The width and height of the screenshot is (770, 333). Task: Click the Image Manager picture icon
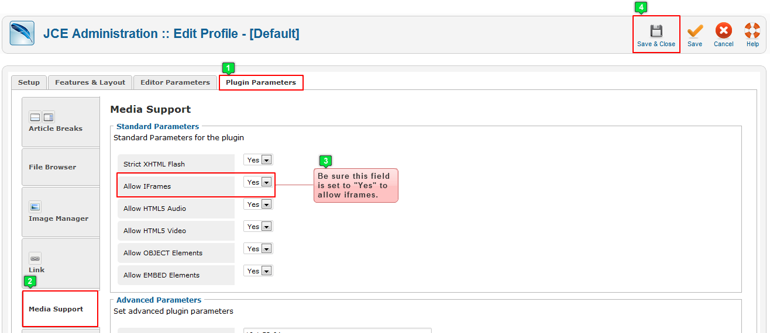point(35,207)
